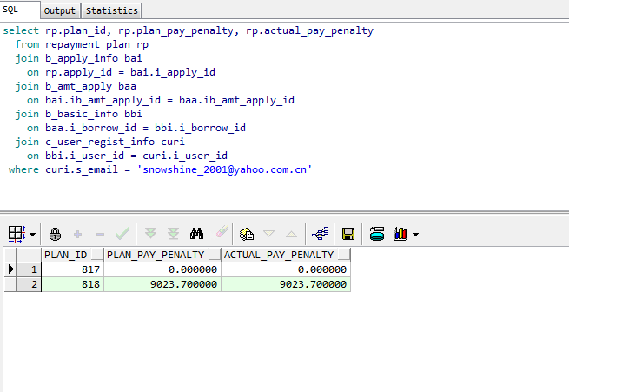Click the 'where' keyword

(x=23, y=169)
